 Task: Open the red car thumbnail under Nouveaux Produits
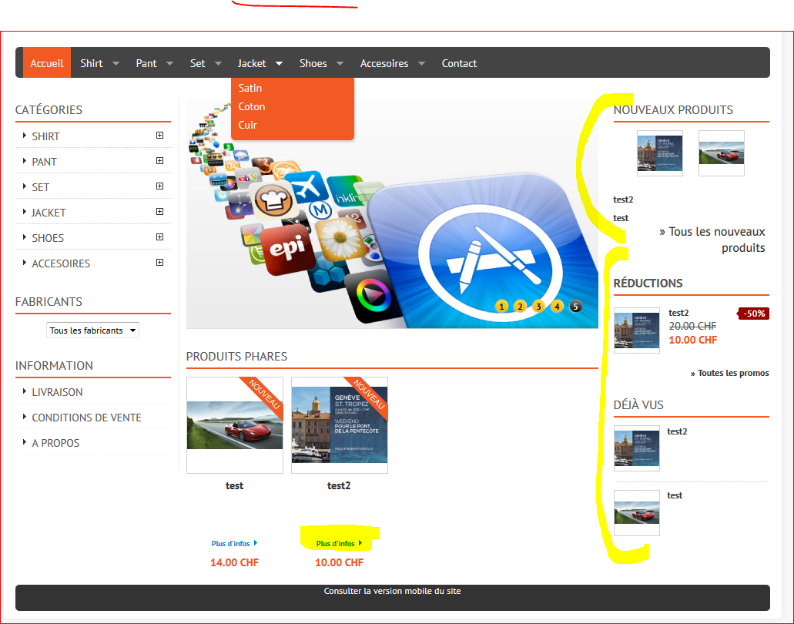coord(722,153)
